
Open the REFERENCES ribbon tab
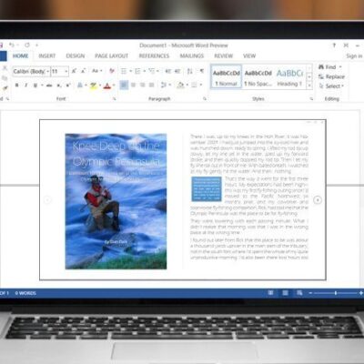point(154,56)
